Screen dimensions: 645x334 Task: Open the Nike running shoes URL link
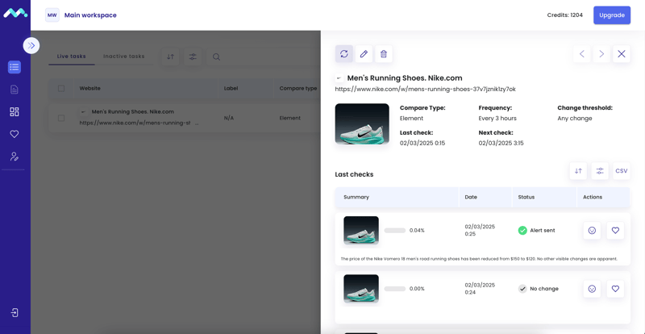pyautogui.click(x=425, y=90)
